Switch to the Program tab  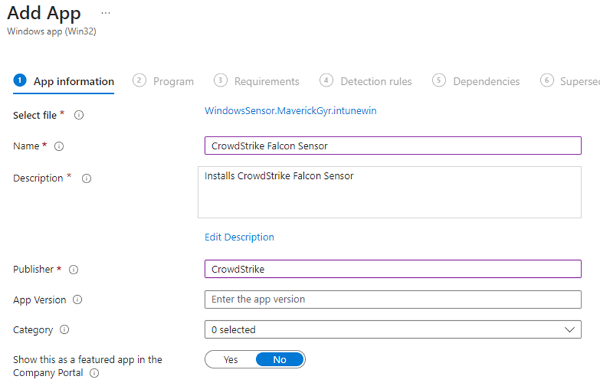(164, 81)
